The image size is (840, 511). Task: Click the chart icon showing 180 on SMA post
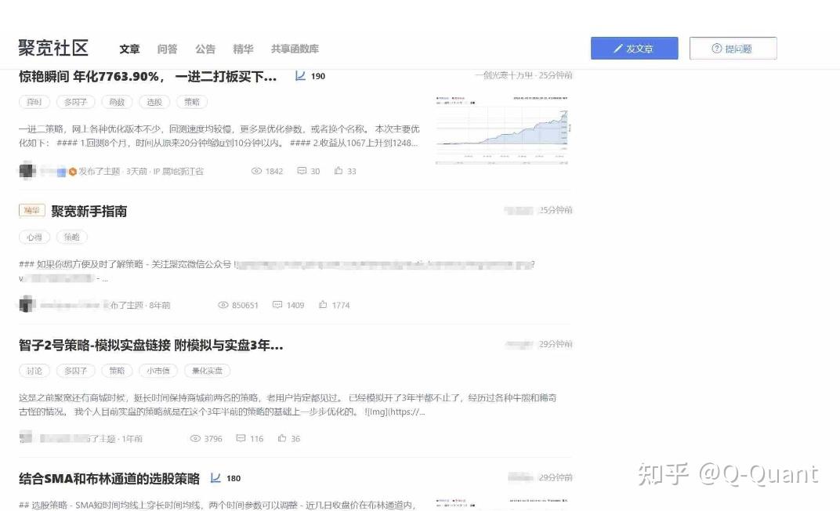215,478
